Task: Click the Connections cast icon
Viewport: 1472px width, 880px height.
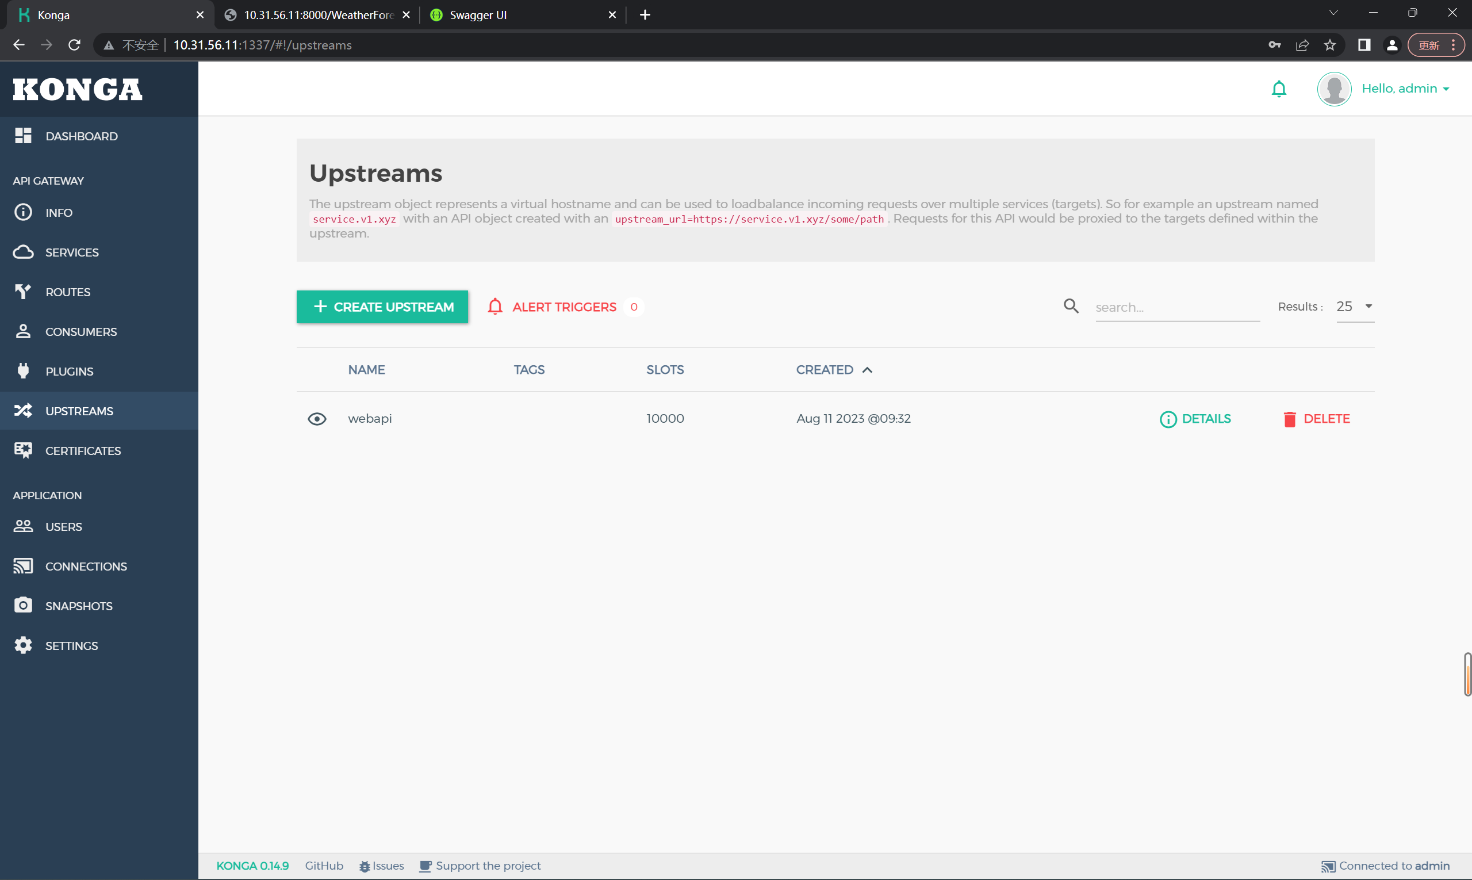Action: coord(23,567)
